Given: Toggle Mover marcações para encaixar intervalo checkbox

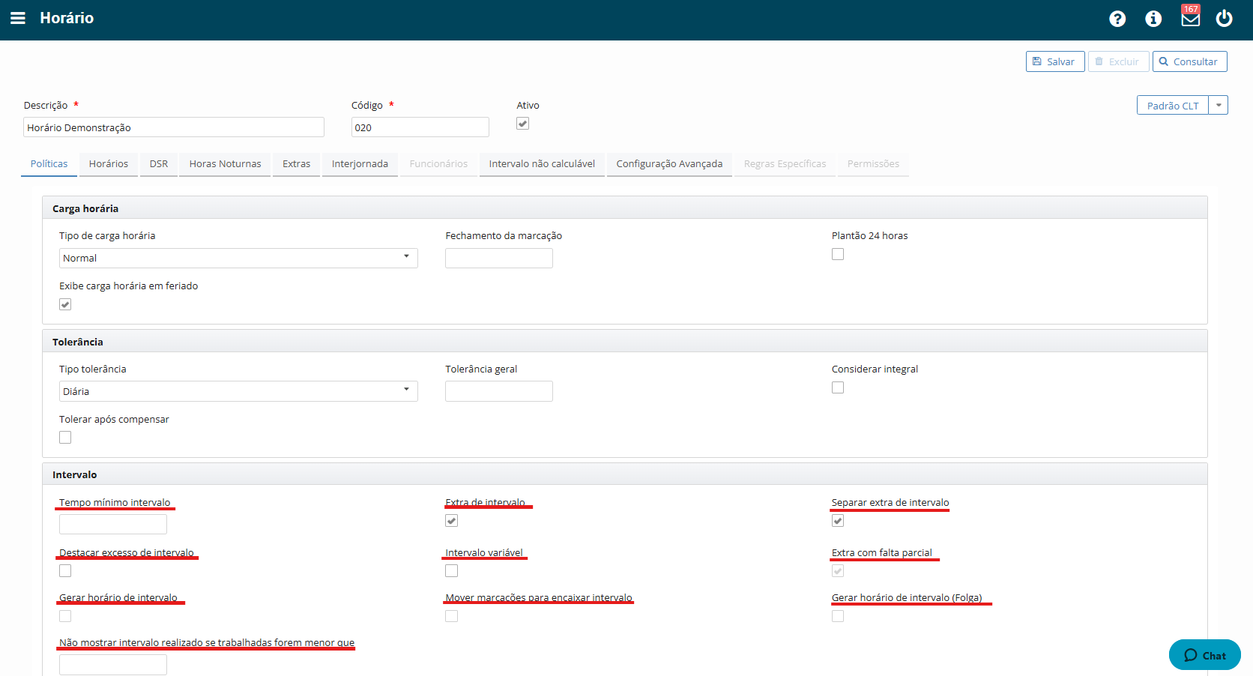Looking at the screenshot, I should [451, 616].
